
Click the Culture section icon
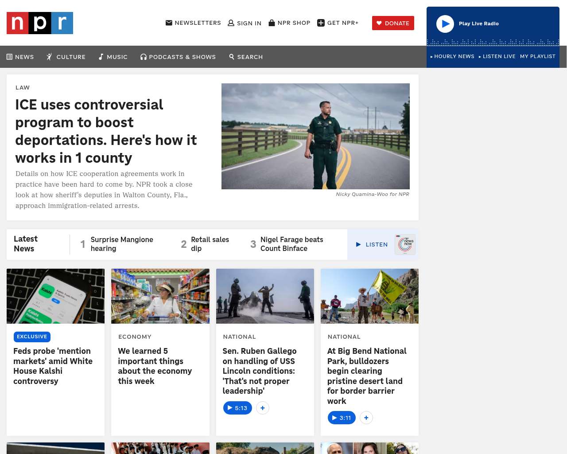pyautogui.click(x=50, y=57)
